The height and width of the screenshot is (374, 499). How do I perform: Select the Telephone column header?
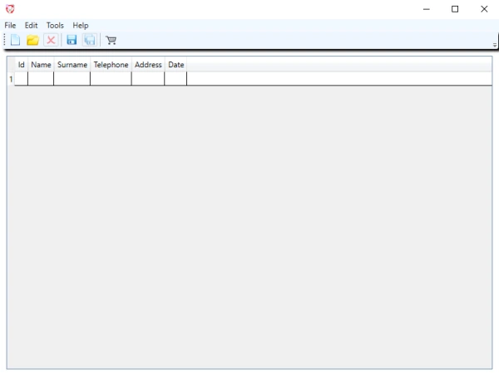click(111, 65)
